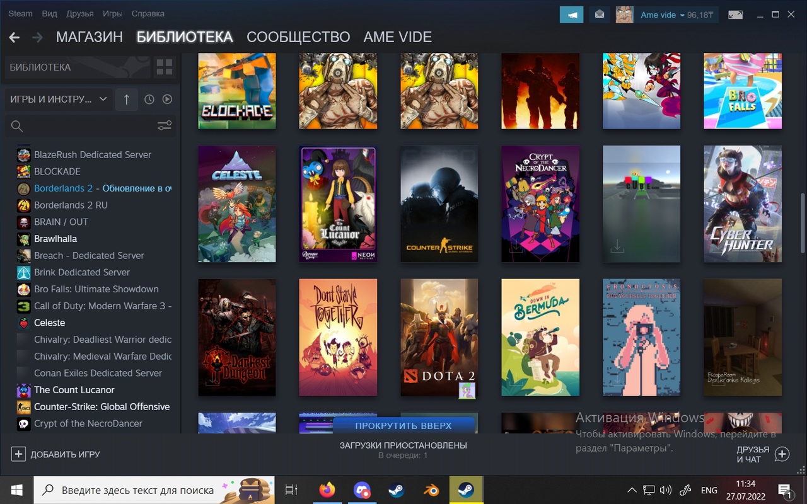The width and height of the screenshot is (807, 504).
Task: Click the forward navigation arrow
Action: tap(37, 38)
